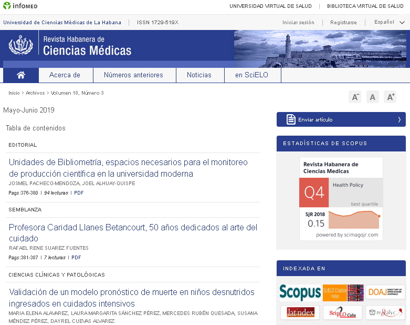The width and height of the screenshot is (410, 325).
Task: Open the Latindex logo
Action: pyautogui.click(x=300, y=312)
